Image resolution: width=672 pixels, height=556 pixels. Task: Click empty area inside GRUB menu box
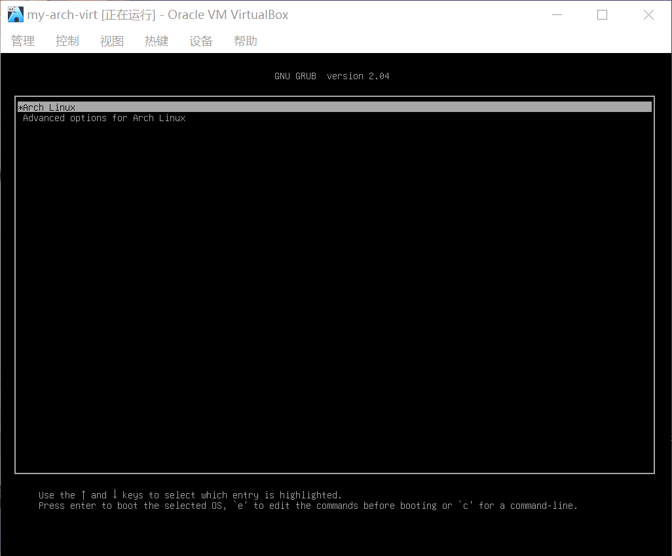[x=334, y=295]
